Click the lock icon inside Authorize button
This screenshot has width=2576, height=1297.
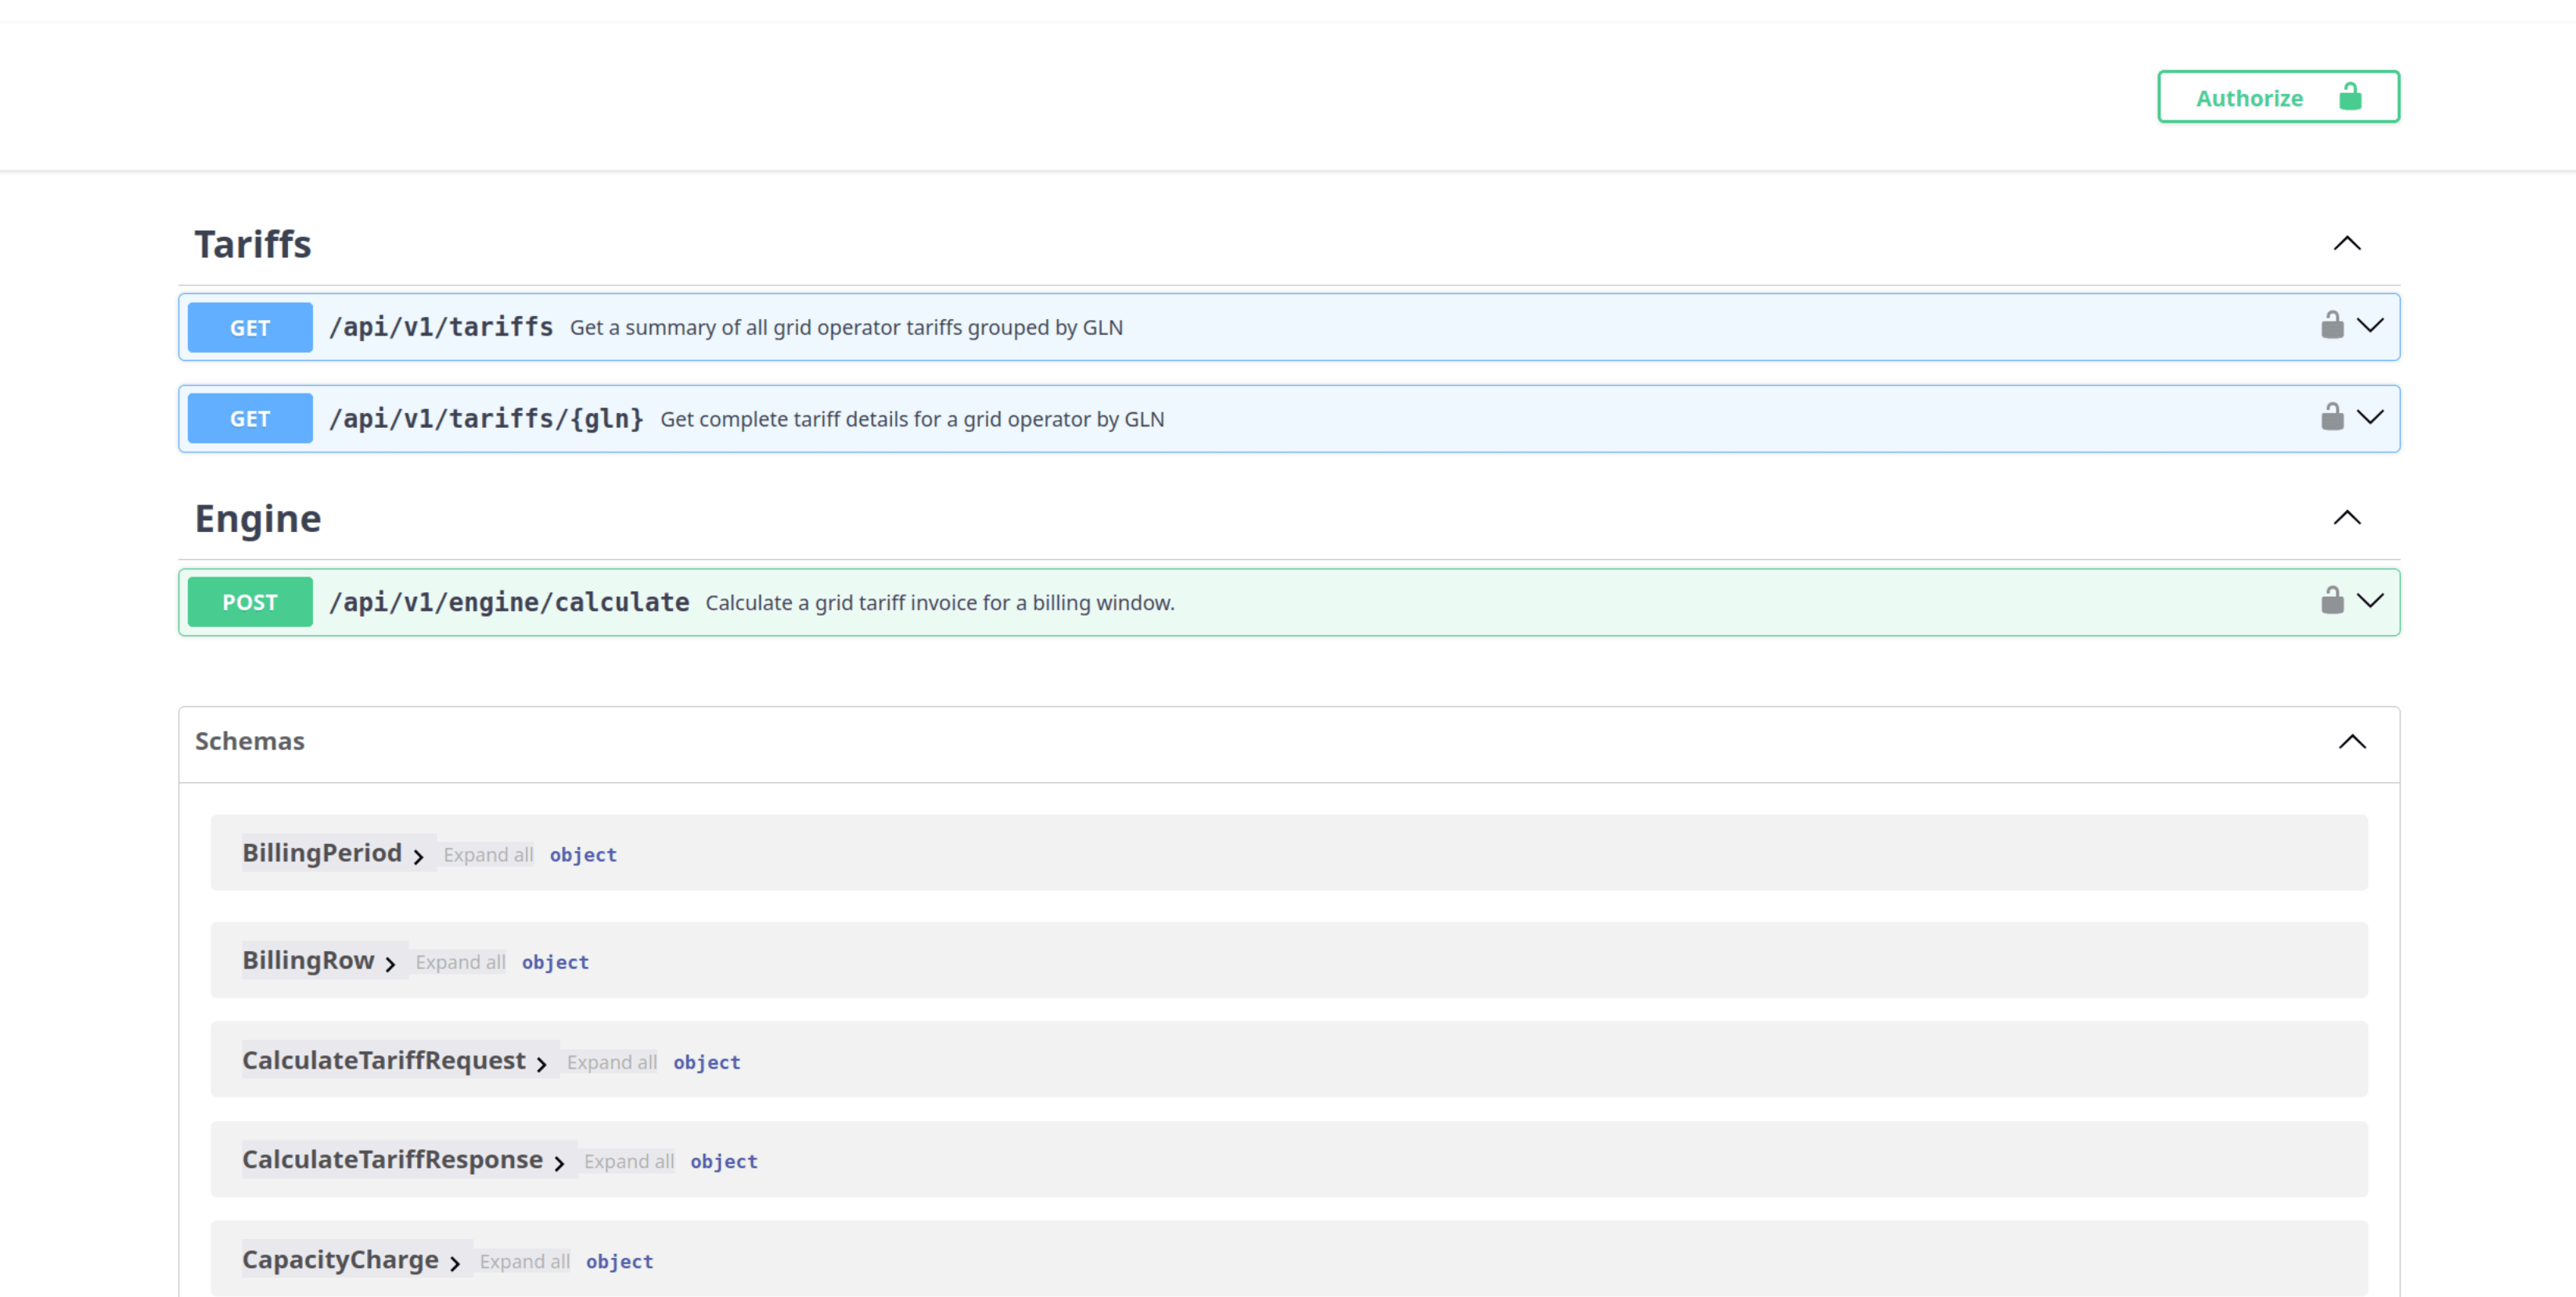pos(2350,97)
